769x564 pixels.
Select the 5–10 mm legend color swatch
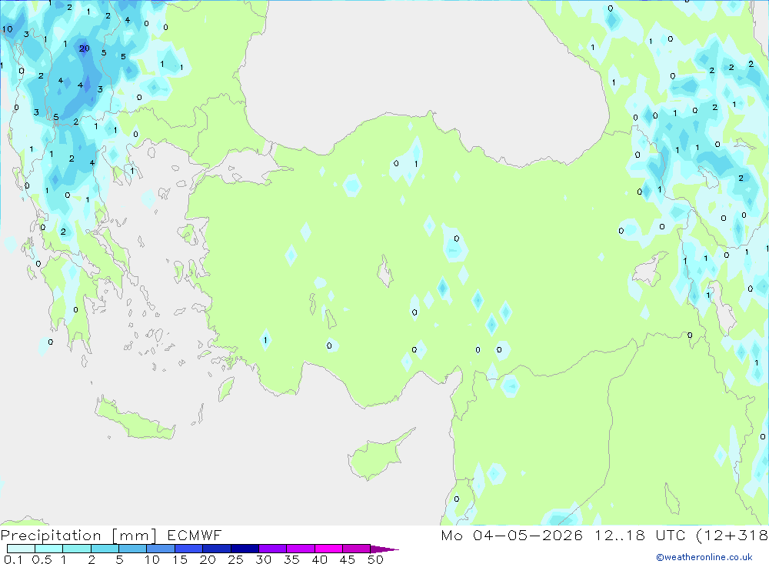[x=133, y=549]
